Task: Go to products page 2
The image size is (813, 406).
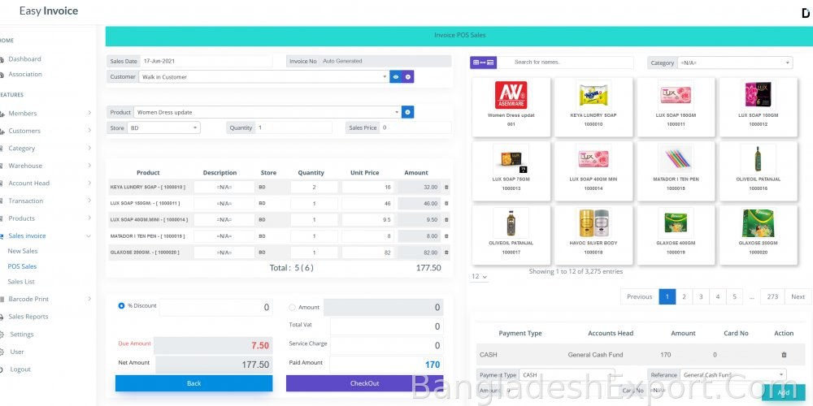Action: point(684,296)
